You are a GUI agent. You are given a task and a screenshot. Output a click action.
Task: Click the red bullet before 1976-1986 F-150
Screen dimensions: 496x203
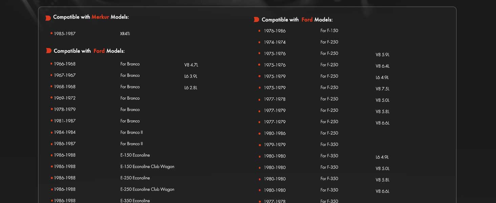tap(259, 31)
